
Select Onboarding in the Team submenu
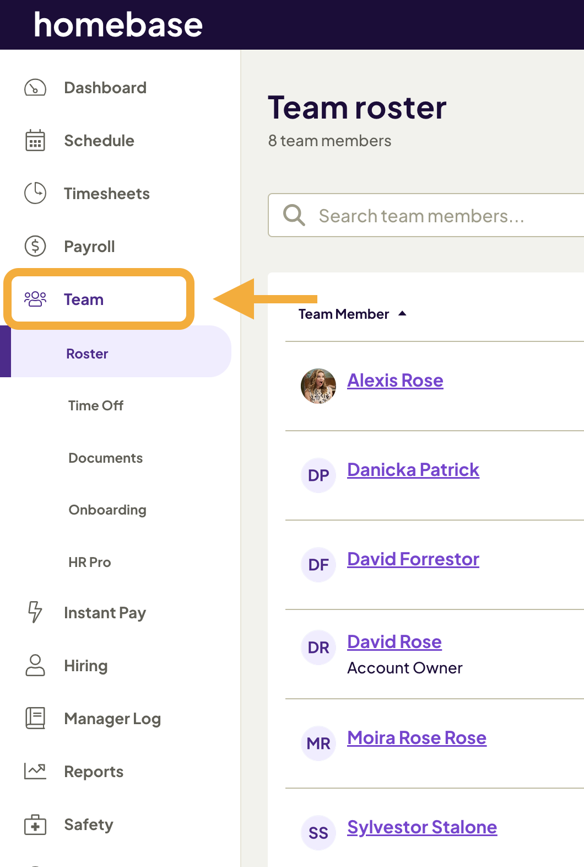point(107,510)
